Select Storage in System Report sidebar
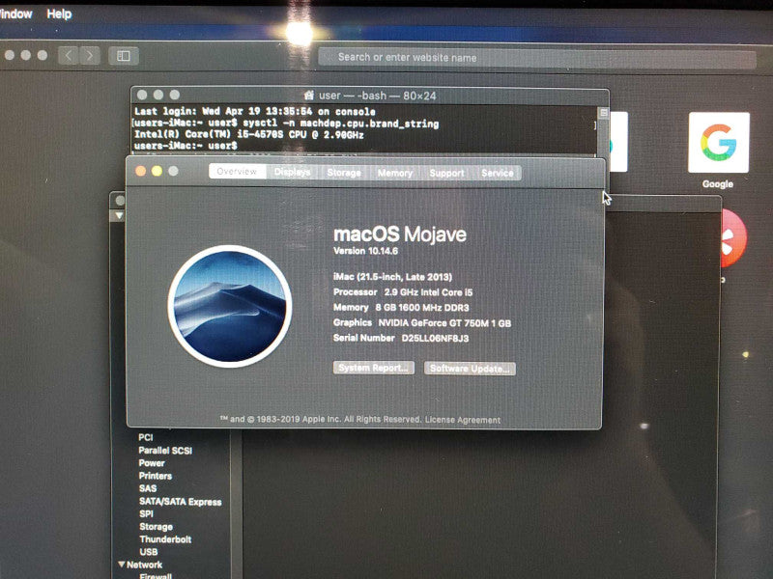Image resolution: width=773 pixels, height=579 pixels. (x=156, y=527)
